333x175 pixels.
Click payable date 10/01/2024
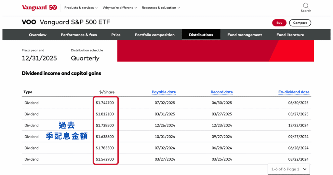165,137
